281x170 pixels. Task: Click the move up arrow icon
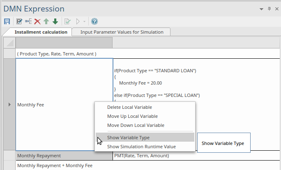tap(46, 21)
